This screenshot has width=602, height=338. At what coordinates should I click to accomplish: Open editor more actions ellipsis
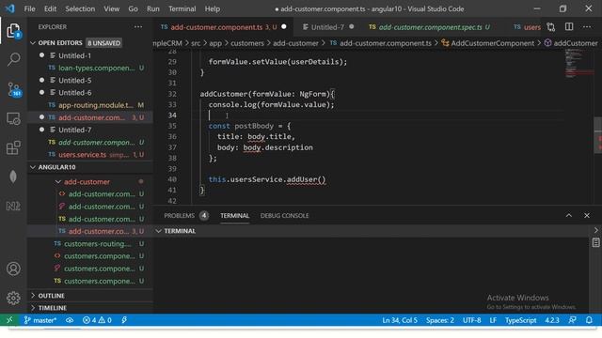587,27
